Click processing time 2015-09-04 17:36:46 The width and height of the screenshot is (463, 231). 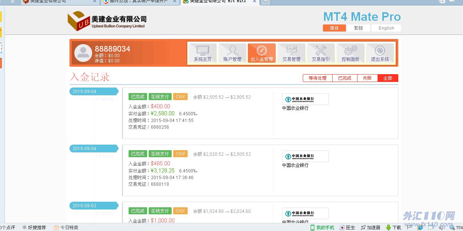point(172,178)
